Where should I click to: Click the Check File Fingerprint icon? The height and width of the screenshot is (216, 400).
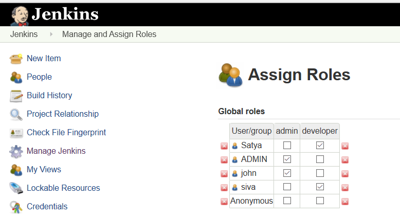tap(16, 133)
